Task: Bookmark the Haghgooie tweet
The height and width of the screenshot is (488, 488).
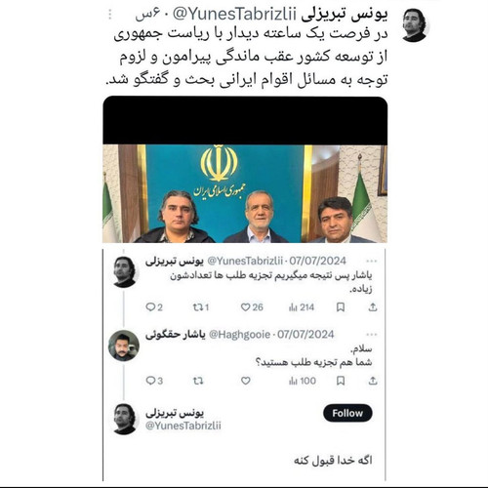Action: pos(341,381)
